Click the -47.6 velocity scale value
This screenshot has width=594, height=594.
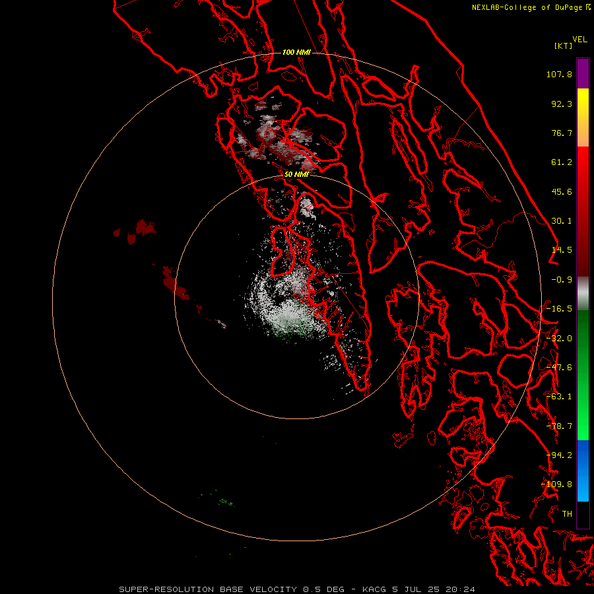click(559, 368)
